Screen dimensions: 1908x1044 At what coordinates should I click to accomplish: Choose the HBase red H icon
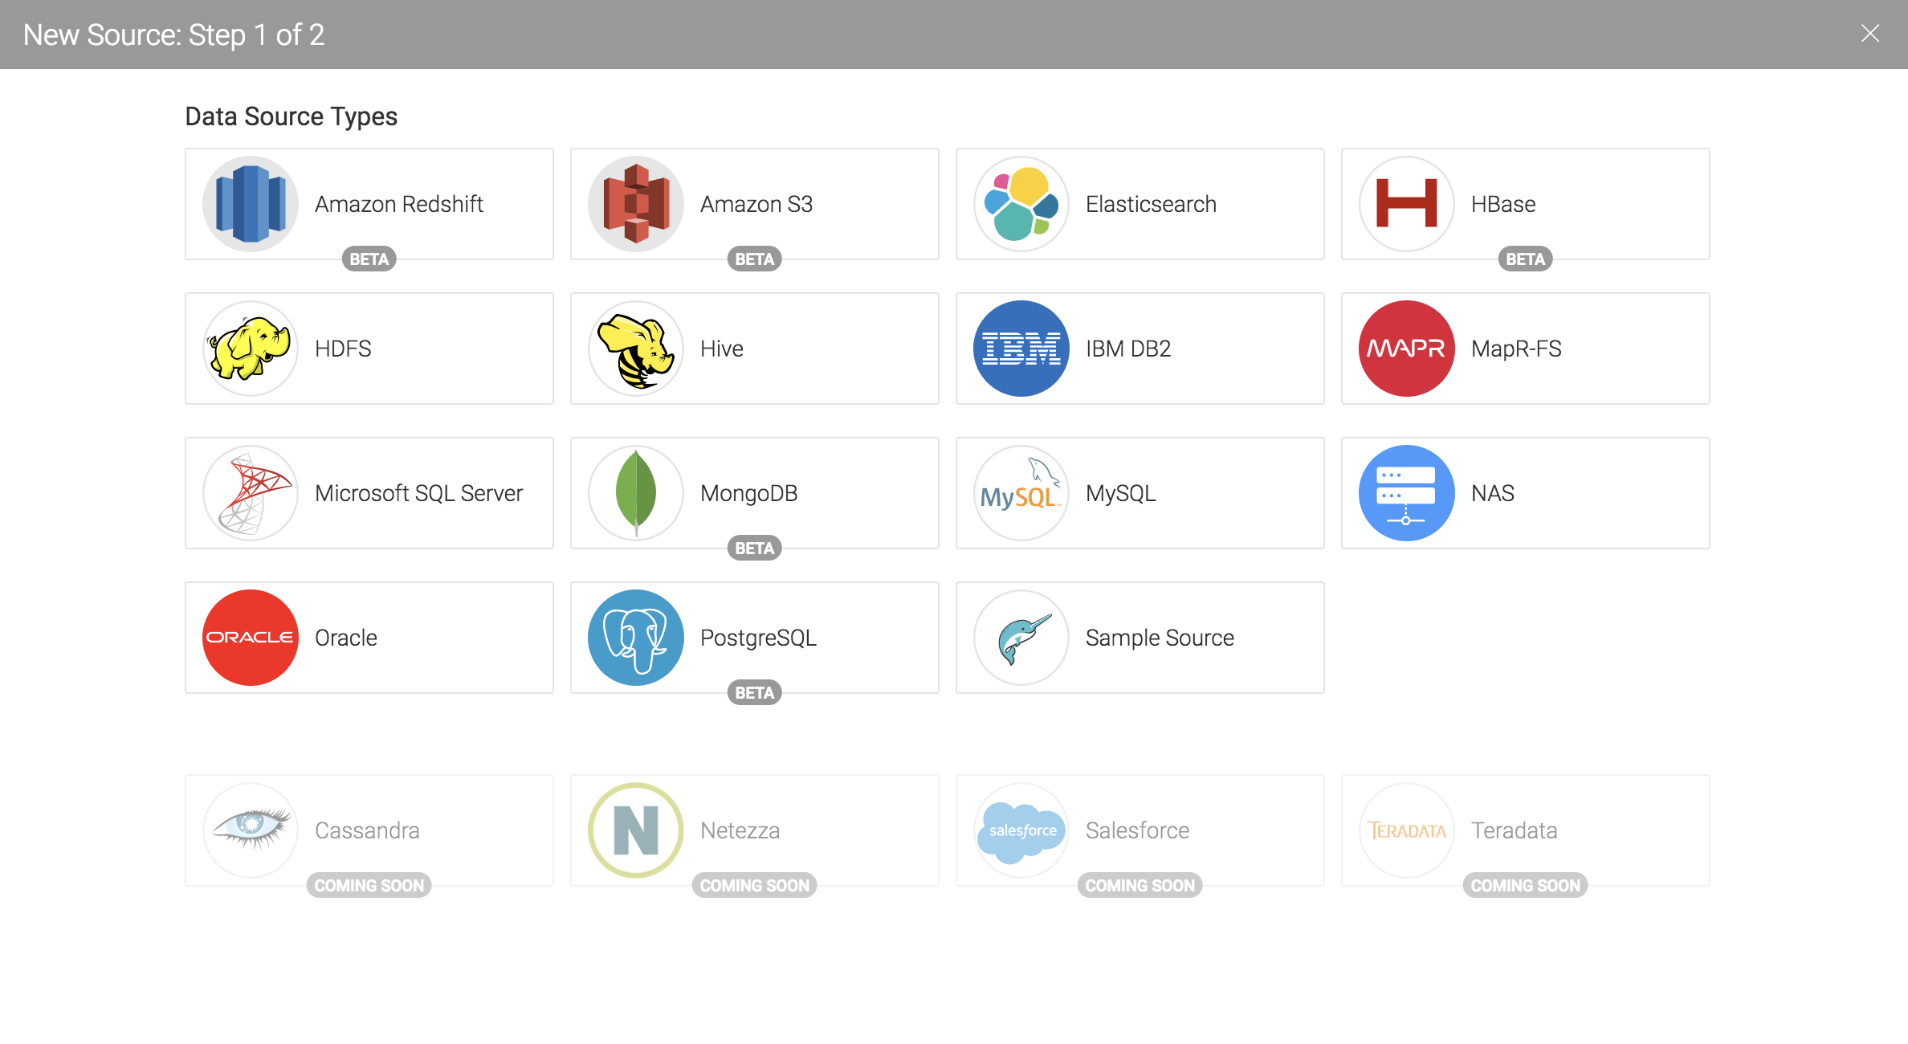[x=1407, y=204]
